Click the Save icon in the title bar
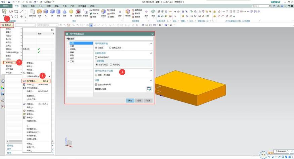 tap(9, 2)
